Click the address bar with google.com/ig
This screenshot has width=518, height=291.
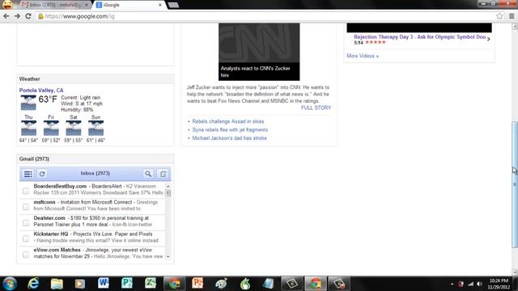(x=265, y=16)
